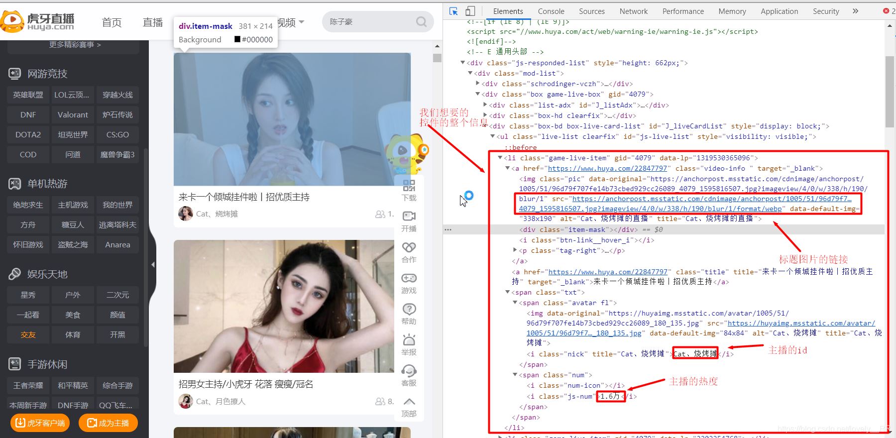Switch to the Sources tab
The height and width of the screenshot is (438, 896).
point(592,11)
